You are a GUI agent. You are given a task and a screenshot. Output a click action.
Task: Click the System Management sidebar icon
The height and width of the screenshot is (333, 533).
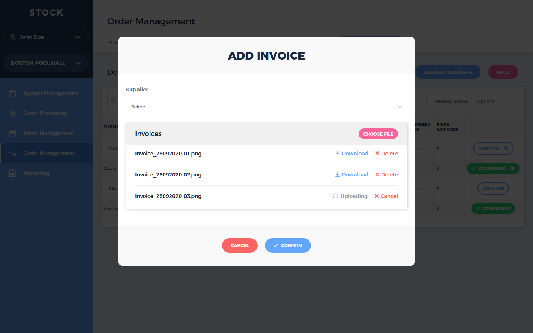12,93
